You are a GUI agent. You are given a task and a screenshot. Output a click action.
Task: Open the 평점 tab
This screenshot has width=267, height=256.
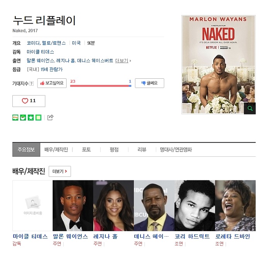(x=114, y=149)
